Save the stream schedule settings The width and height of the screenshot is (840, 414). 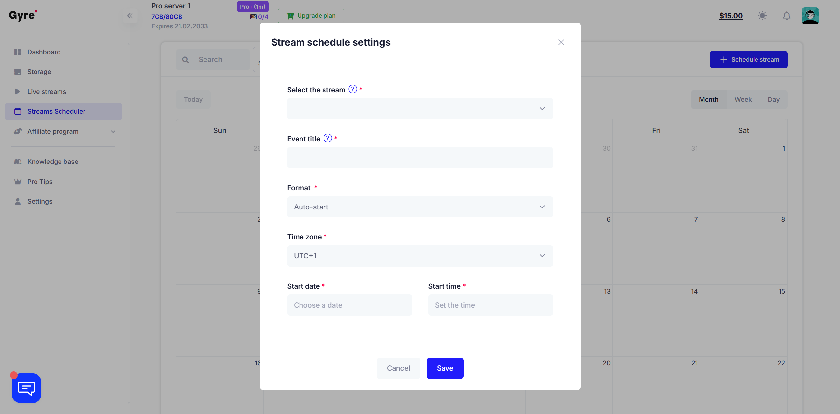tap(444, 368)
